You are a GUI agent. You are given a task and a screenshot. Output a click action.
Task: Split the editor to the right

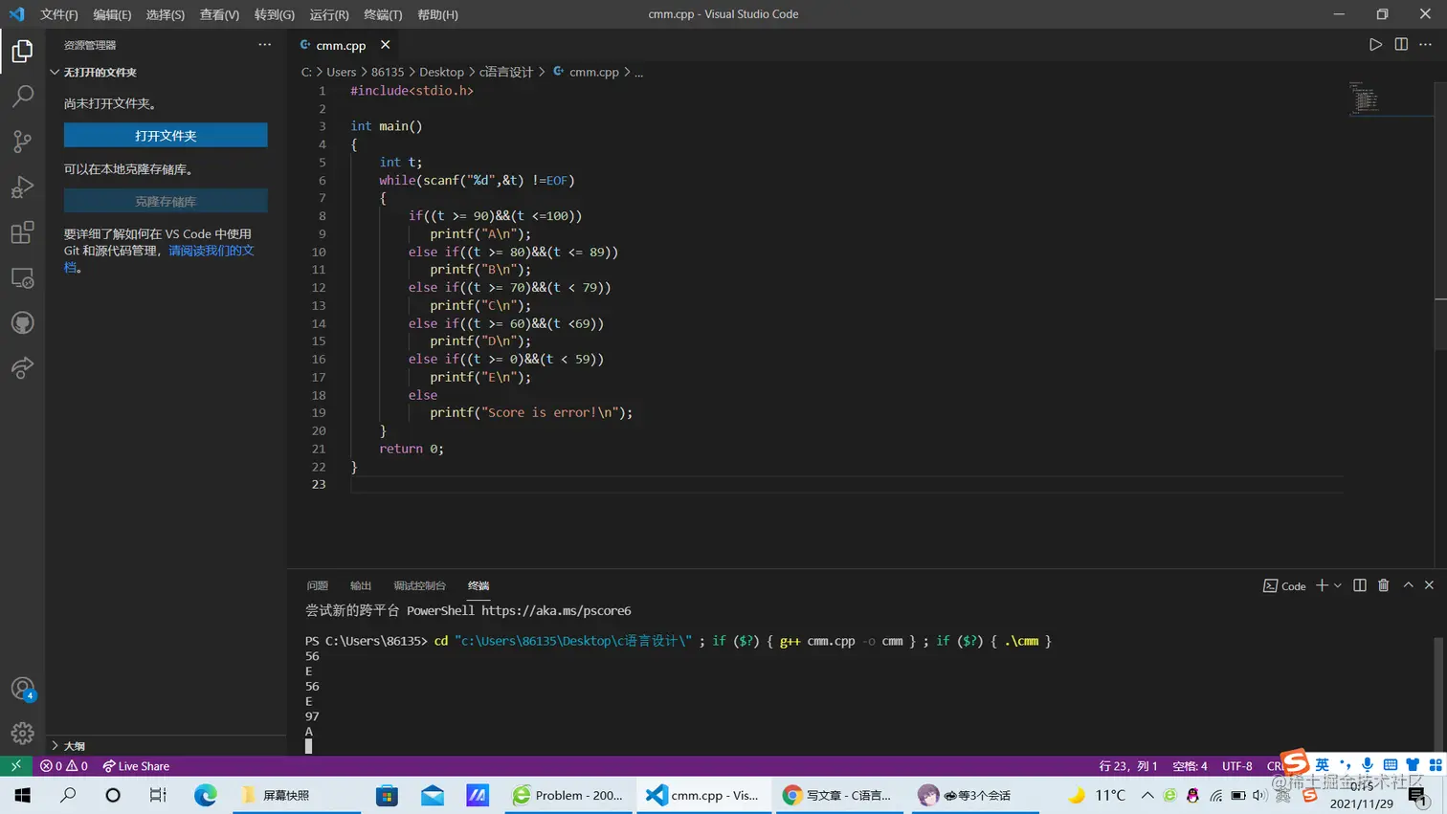click(1401, 45)
